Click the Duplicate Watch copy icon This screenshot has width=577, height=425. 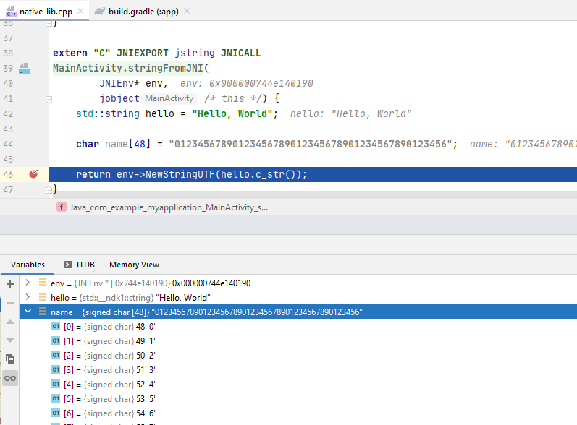[x=10, y=359]
